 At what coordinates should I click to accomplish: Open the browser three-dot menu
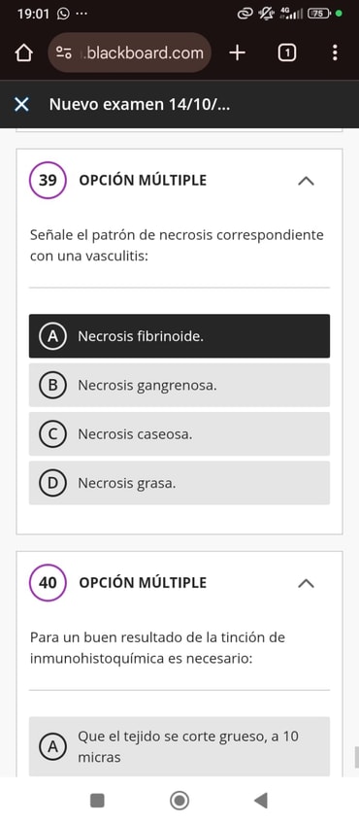(x=335, y=52)
